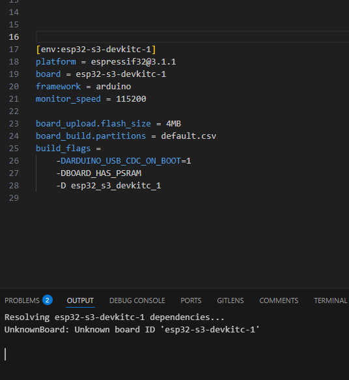Screen dimensions: 349x380
Task: Select the PORTS tab
Action: 191,300
